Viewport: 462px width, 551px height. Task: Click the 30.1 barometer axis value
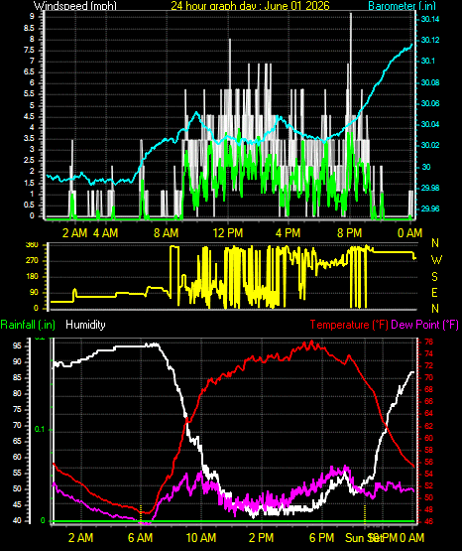(428, 62)
